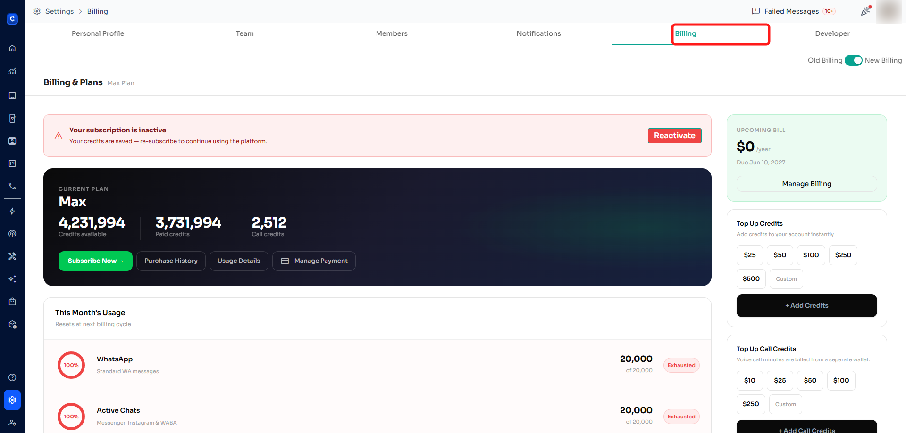Open the phone-device icon in the sidebar
Screen dimensions: 906x433
click(x=12, y=118)
